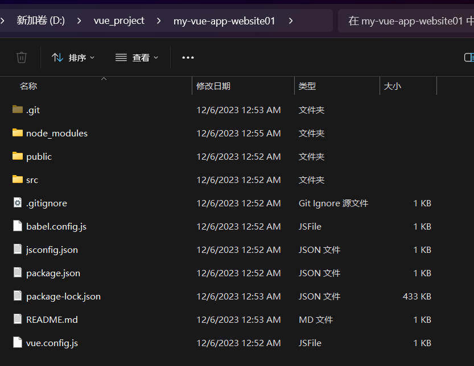The width and height of the screenshot is (474, 366).
Task: Go to vue_project in breadcrumb path
Action: tap(119, 21)
